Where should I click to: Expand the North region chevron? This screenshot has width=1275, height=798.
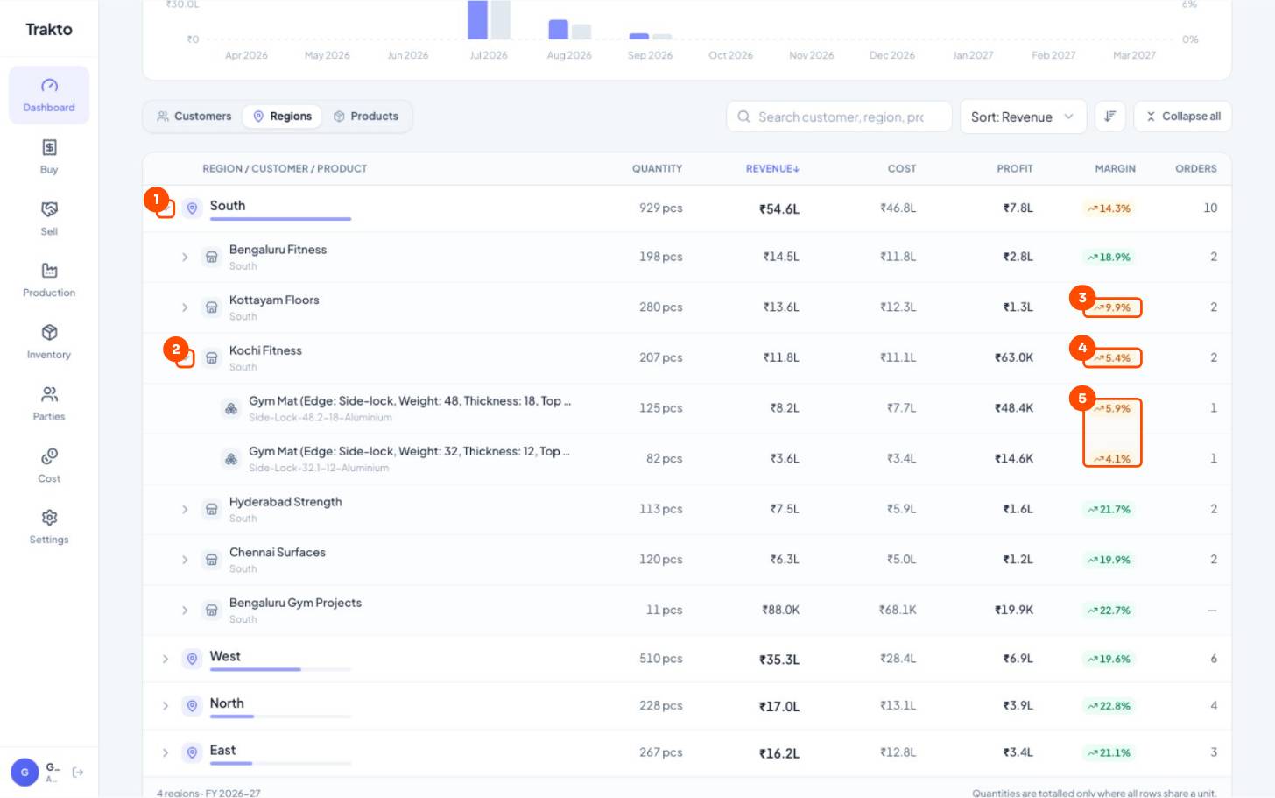[166, 706]
